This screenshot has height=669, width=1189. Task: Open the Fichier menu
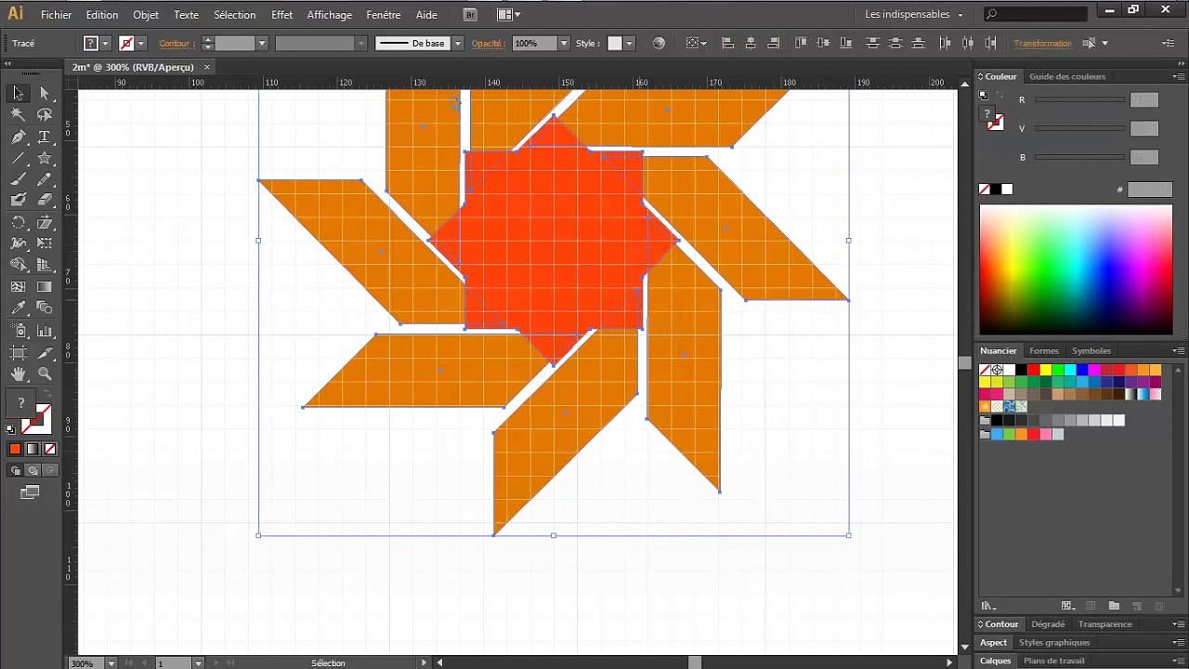[56, 15]
